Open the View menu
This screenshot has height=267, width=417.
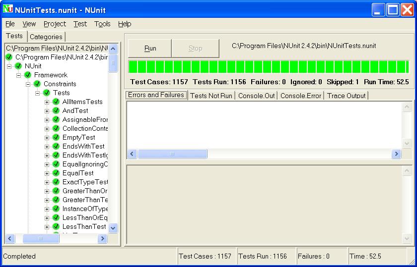point(29,24)
